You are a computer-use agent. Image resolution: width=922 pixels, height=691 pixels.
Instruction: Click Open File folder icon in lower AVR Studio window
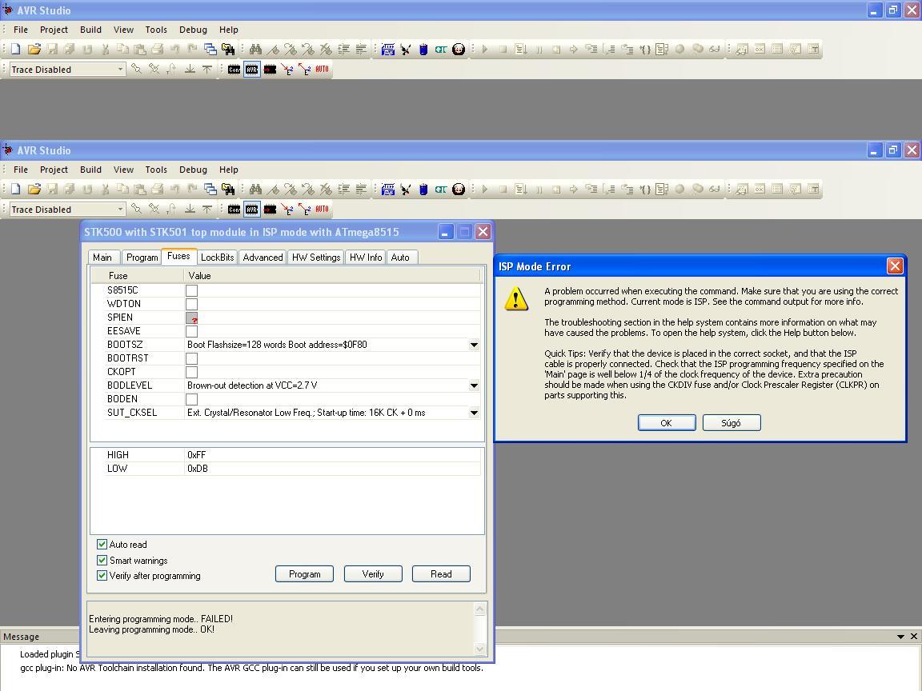[x=34, y=190]
